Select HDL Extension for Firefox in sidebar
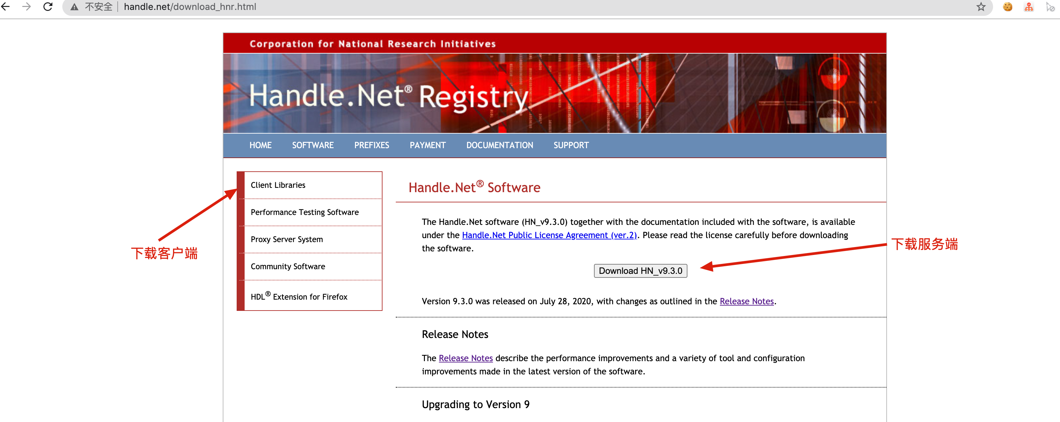 (313, 296)
